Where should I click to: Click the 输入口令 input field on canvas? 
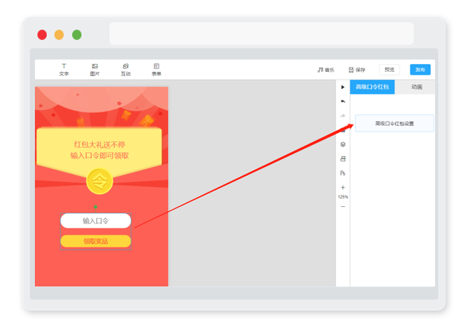[95, 221]
